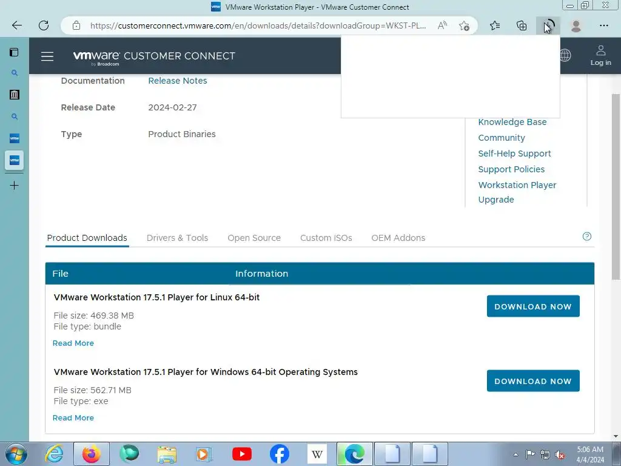Click the Windows 64-bit Player file title
Viewport: 621px width, 466px height.
coord(206,372)
